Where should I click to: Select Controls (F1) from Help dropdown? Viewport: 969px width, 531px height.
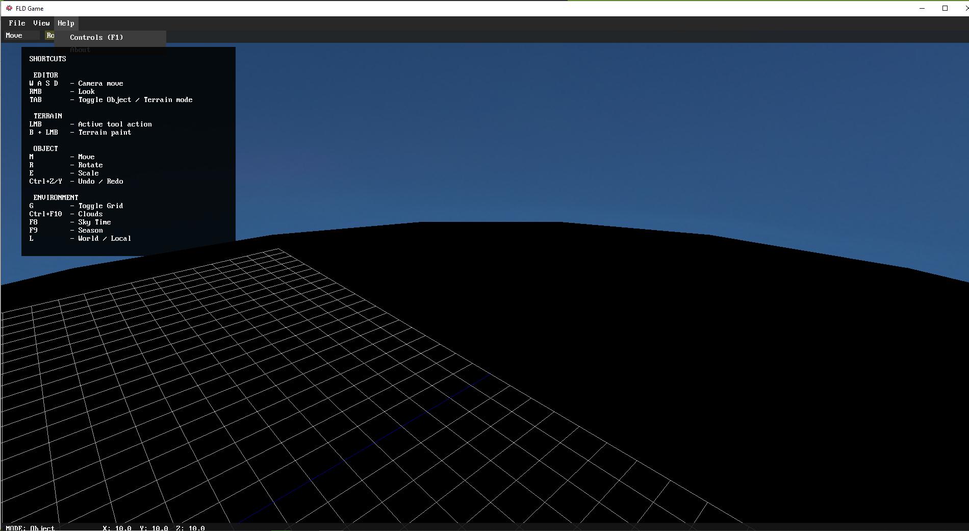tap(96, 37)
